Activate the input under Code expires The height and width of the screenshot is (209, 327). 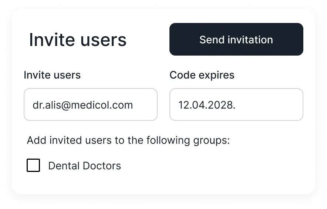pyautogui.click(x=236, y=104)
